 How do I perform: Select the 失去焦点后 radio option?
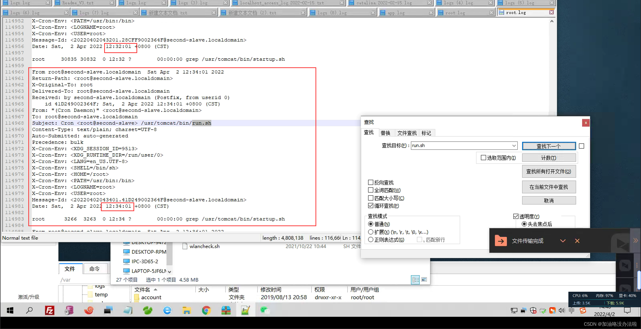click(524, 224)
